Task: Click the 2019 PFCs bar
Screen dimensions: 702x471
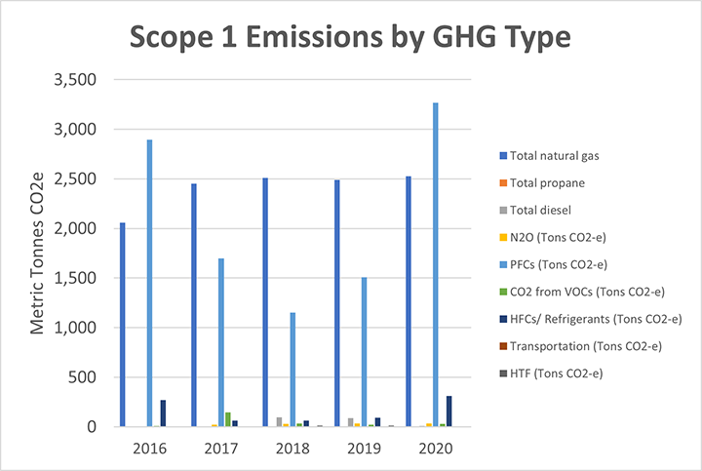Action: pyautogui.click(x=364, y=351)
